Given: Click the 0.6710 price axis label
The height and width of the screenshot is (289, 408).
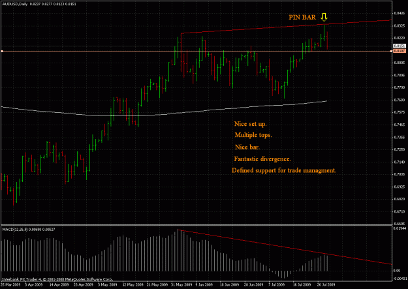Looking at the screenshot, I should (x=400, y=212).
